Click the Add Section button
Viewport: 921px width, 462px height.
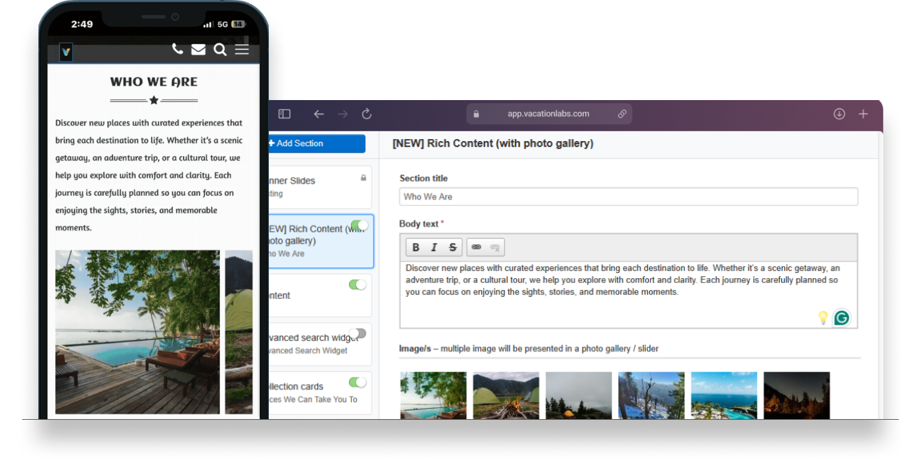tap(316, 144)
